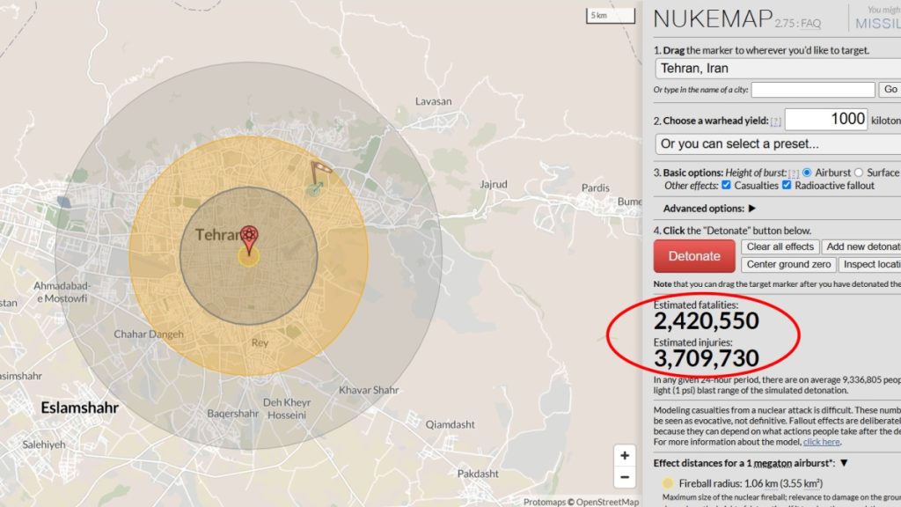Click the Estimated fatalities number 2,420,550

coord(707,320)
